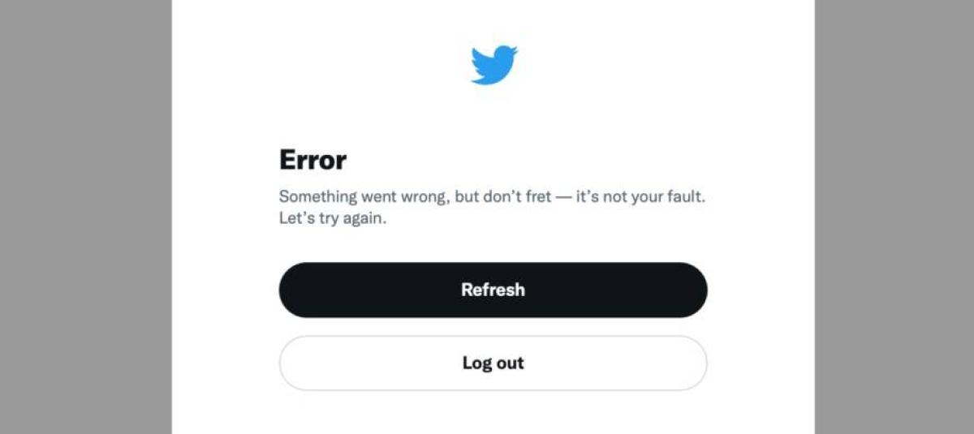Choose Log out to leave the account

tap(493, 363)
